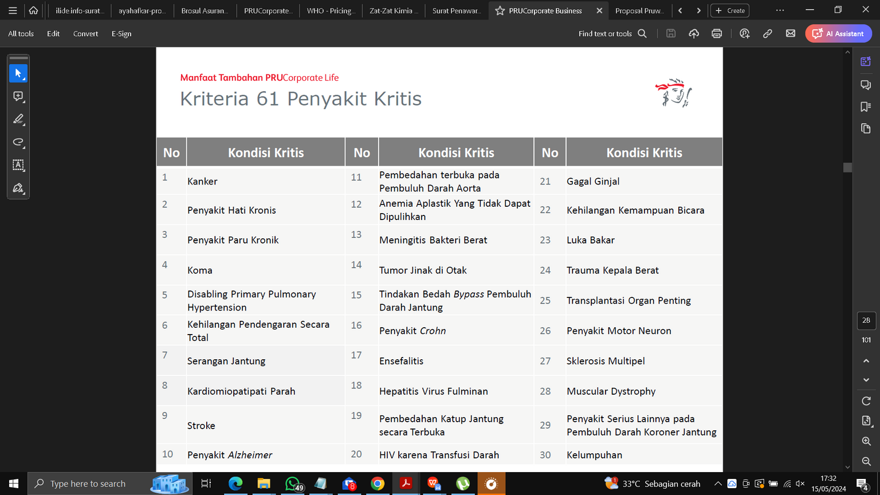Viewport: 880px width, 495px height.
Task: Go to previous page arrow
Action: pos(866,361)
